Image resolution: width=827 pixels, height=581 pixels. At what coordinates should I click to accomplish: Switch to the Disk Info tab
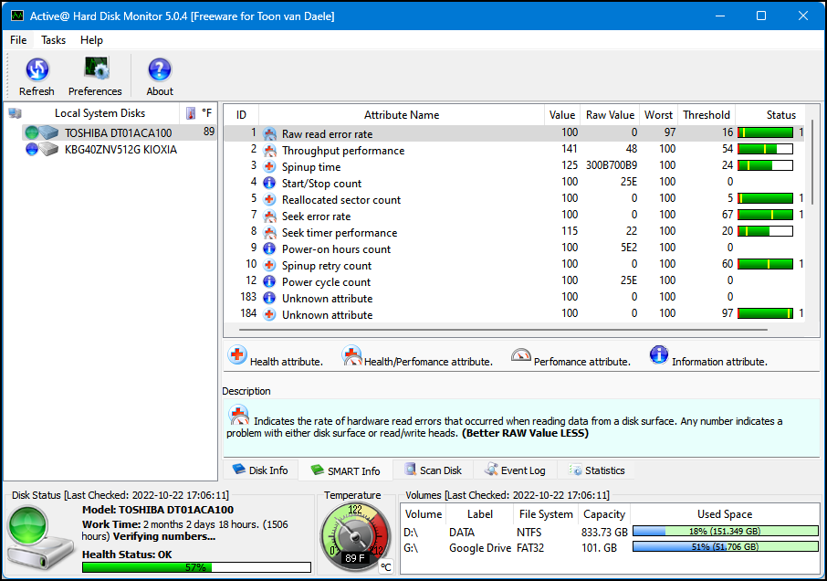pos(261,470)
